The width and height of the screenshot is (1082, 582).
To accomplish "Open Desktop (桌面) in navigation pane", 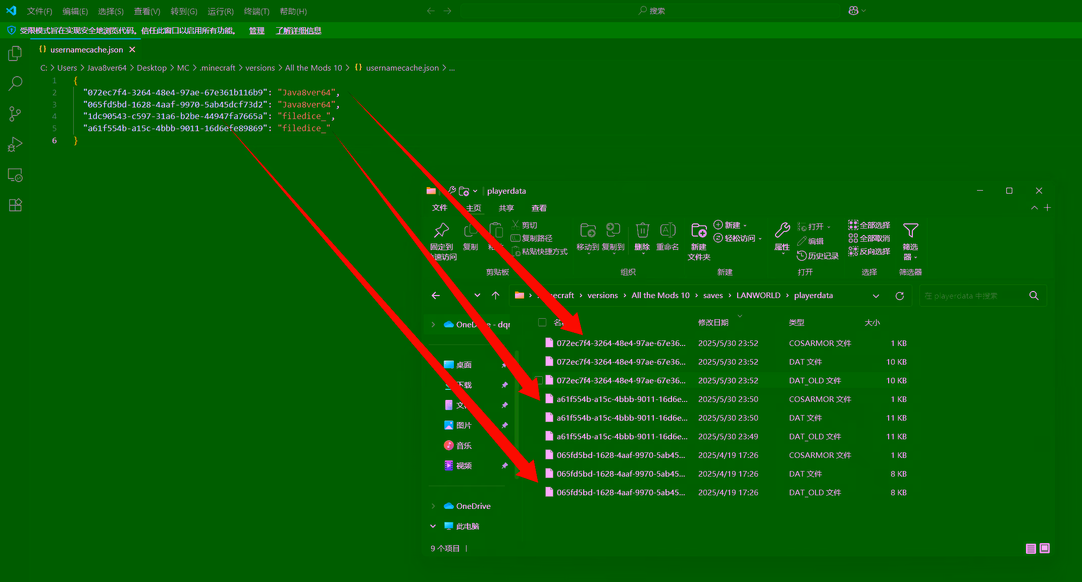I will [x=463, y=365].
